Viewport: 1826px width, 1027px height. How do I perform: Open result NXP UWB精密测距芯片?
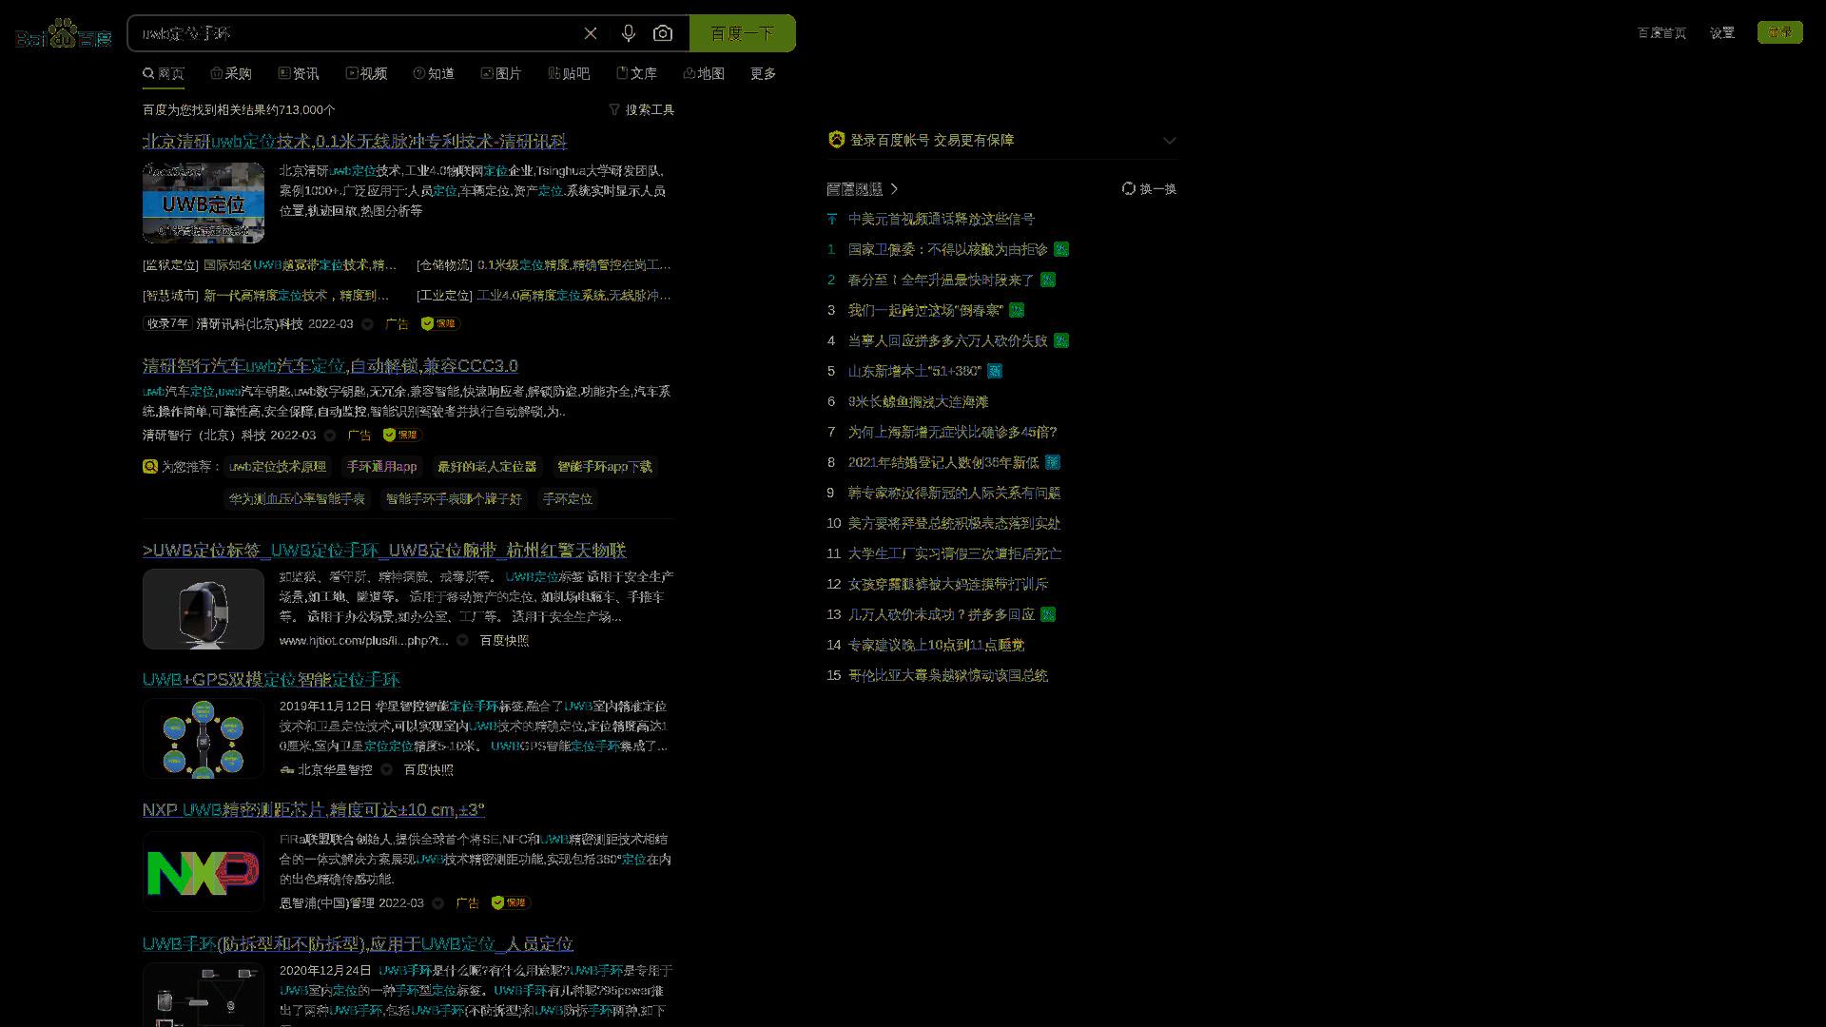[314, 810]
